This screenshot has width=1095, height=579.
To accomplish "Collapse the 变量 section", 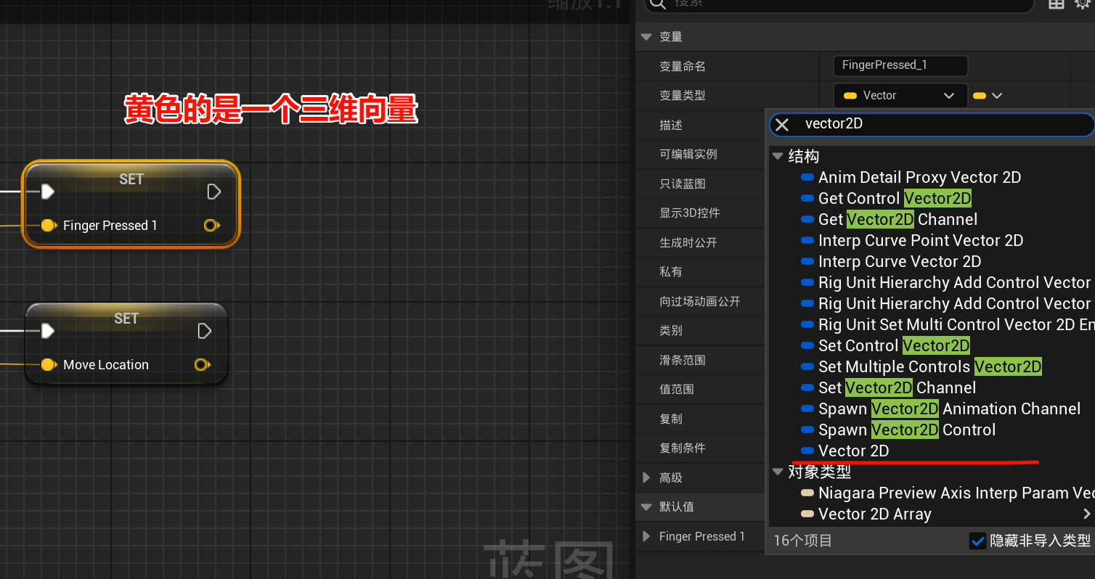I will (646, 37).
